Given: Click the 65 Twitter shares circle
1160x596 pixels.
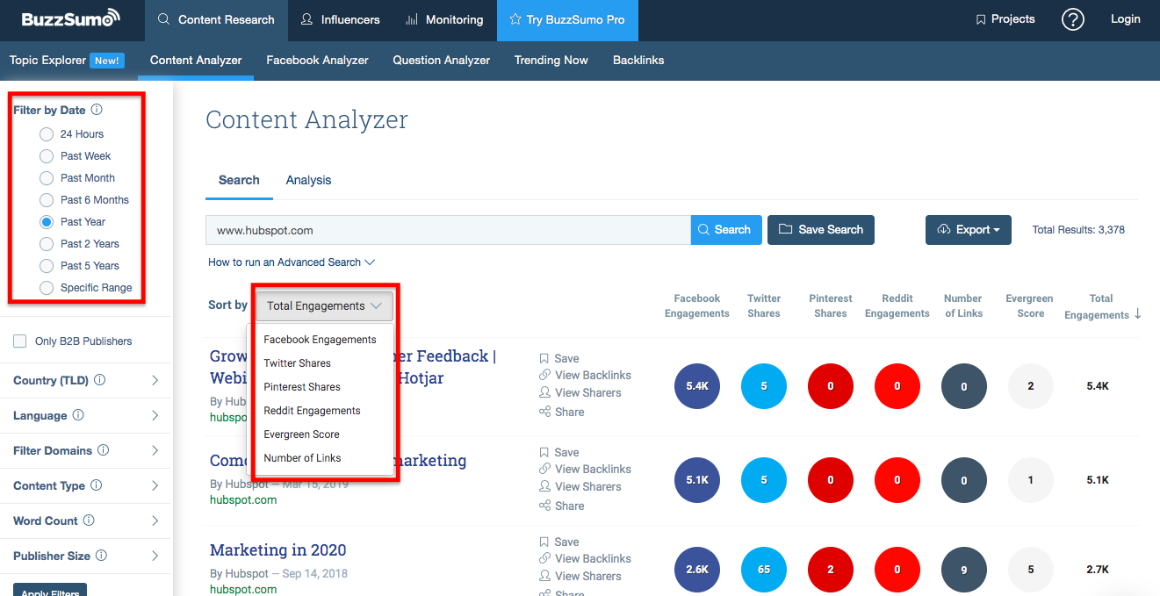Looking at the screenshot, I should click(764, 570).
